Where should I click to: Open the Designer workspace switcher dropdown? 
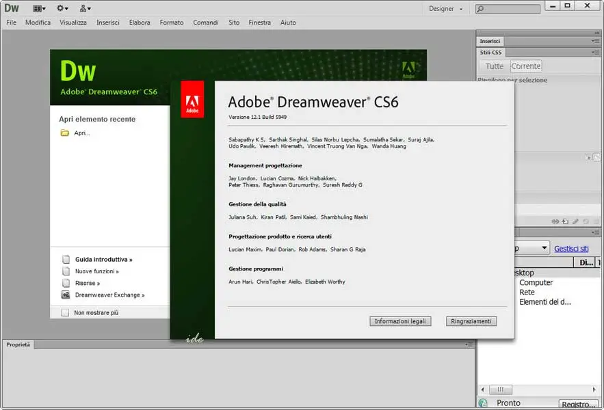(446, 8)
